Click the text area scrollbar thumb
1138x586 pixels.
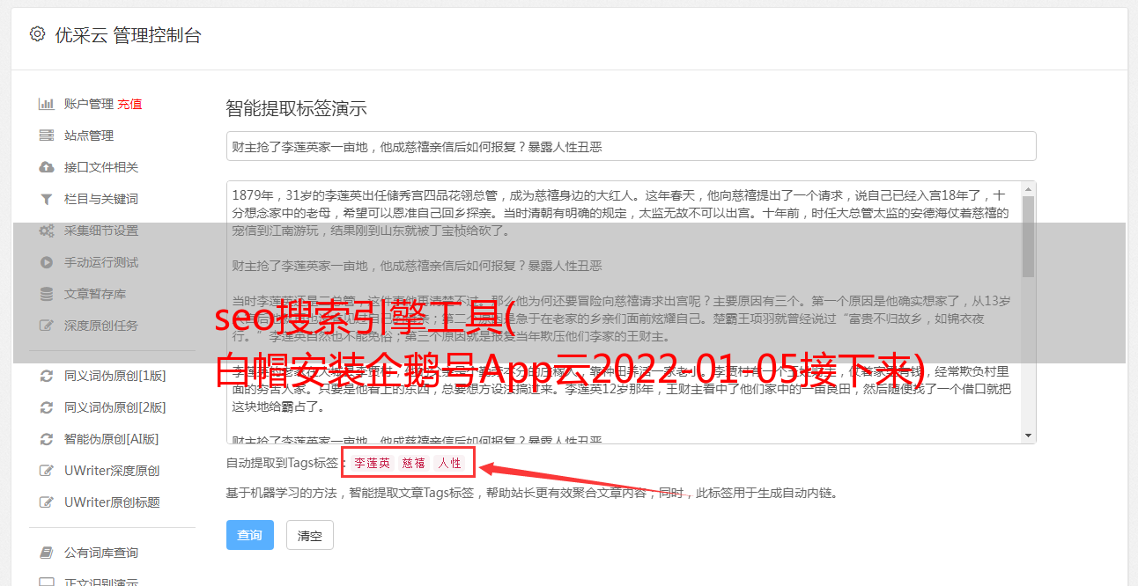coord(1028,237)
